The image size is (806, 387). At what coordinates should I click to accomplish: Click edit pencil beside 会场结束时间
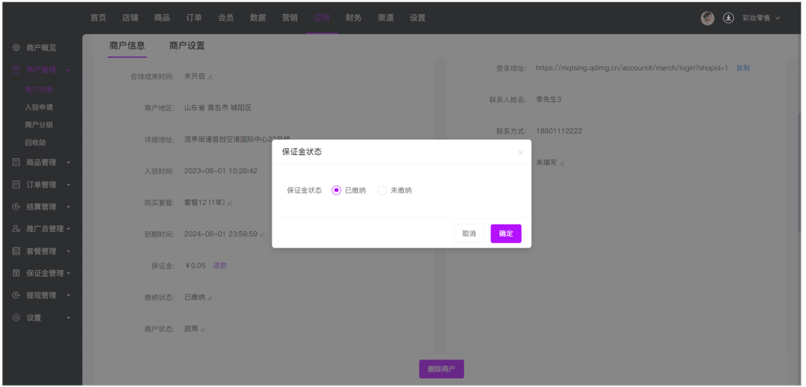pyautogui.click(x=210, y=77)
